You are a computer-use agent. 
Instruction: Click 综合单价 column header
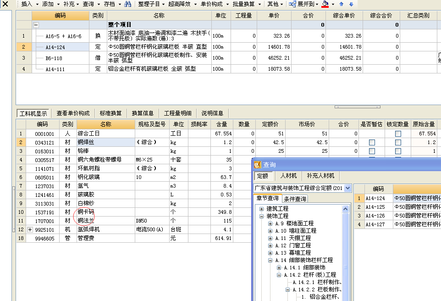344,16
